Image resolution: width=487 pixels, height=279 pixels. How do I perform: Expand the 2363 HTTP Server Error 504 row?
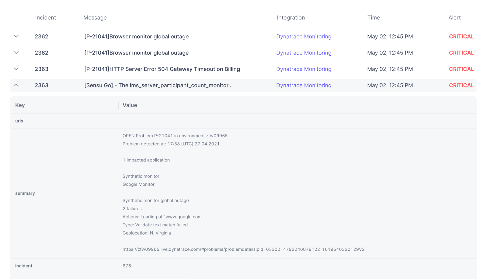(x=16, y=69)
